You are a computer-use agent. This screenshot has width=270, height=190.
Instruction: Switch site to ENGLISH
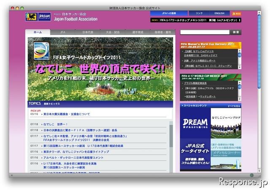coord(219,13)
